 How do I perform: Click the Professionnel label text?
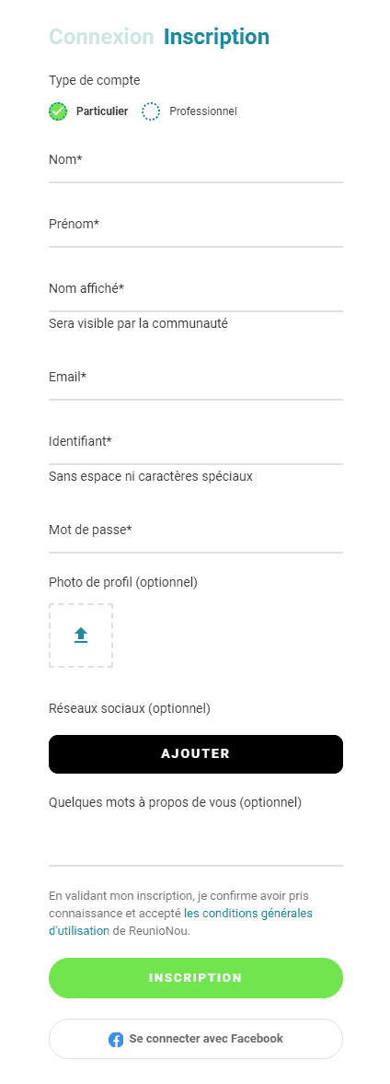(x=203, y=111)
